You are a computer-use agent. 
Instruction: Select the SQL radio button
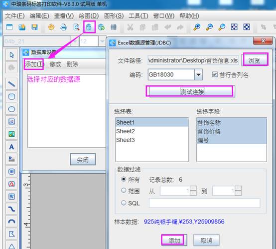124,203
